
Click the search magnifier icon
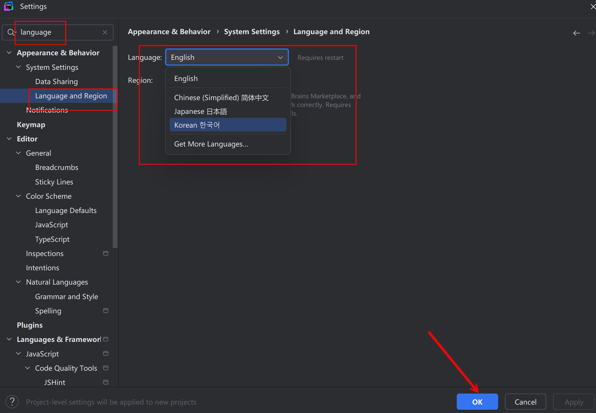(10, 32)
